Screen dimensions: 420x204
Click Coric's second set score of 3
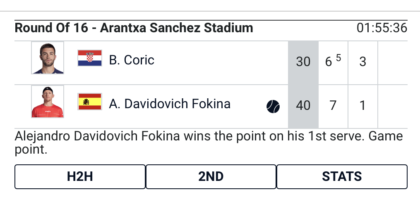tap(363, 62)
